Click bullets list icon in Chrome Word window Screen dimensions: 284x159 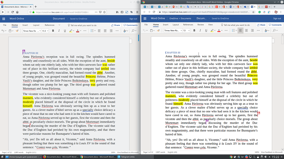233,30
